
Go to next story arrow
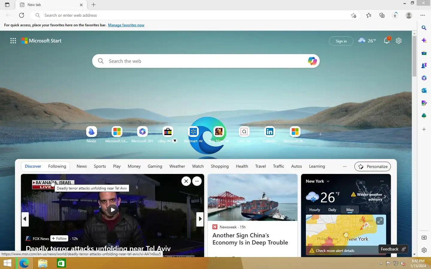point(200,219)
